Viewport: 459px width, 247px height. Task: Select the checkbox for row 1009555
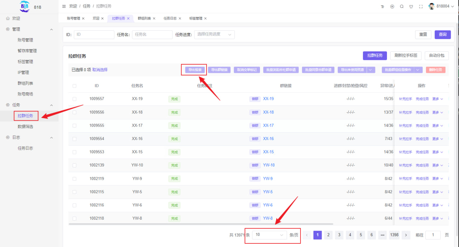tap(75, 125)
